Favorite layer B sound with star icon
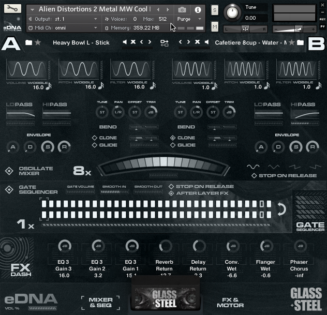 tap(292, 42)
